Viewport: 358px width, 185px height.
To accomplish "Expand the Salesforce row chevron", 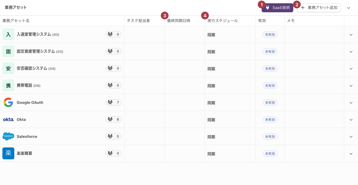I will tap(351, 137).
